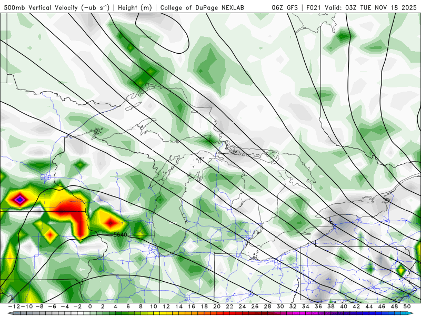Click the "10" colorbar label

(x=153, y=307)
